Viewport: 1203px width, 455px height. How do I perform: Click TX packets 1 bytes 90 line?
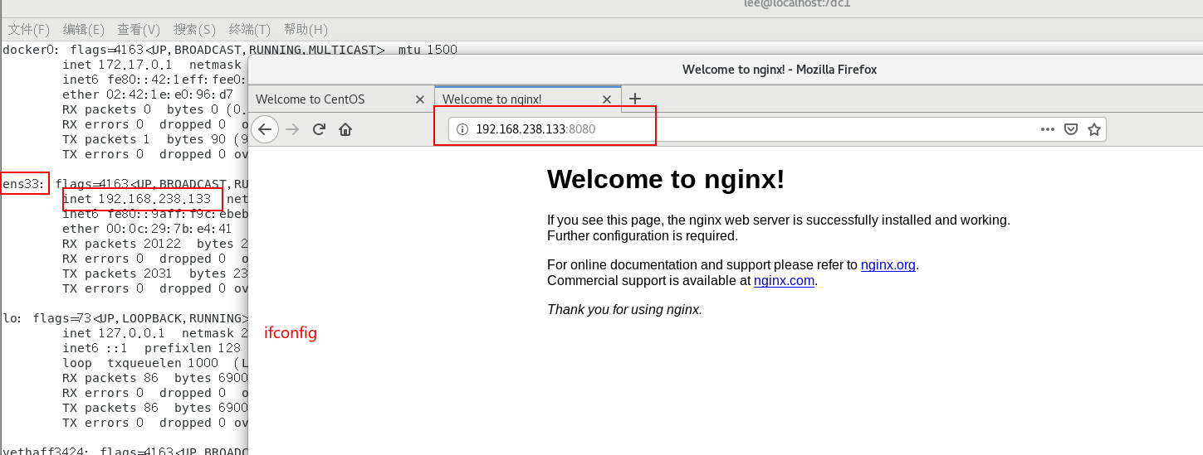(154, 139)
